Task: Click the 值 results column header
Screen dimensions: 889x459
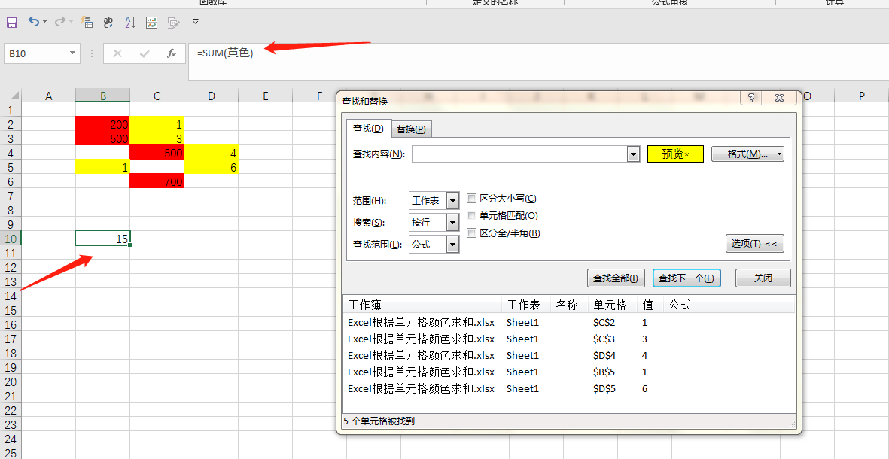Action: click(x=650, y=305)
